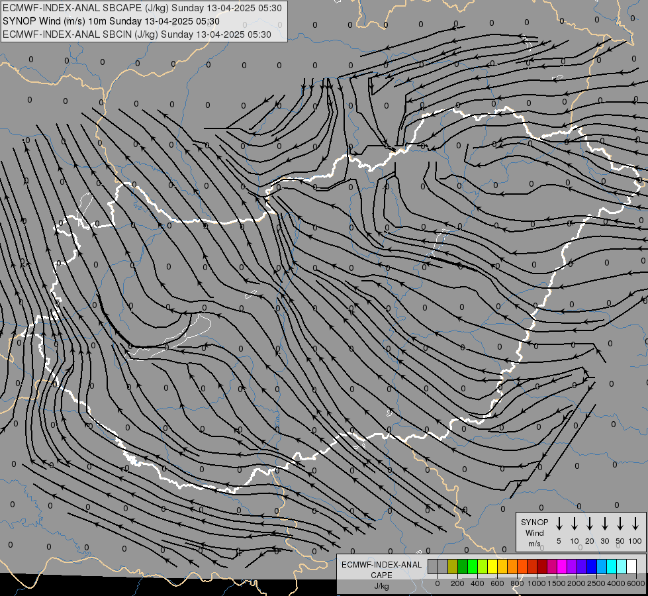Pick the pale cyan legend swatch
Image resolution: width=648 pixels, height=596 pixels.
click(x=621, y=566)
